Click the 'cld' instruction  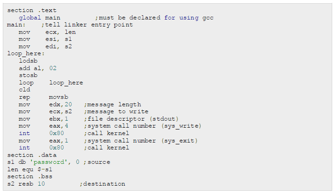coord(24,90)
